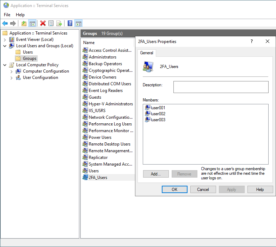
Task: Click the blue Help toolbar icon
Action: (70, 24)
